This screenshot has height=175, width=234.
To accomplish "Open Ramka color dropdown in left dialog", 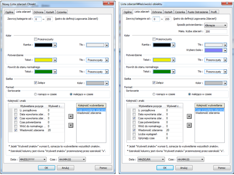I will (x=55, y=45).
